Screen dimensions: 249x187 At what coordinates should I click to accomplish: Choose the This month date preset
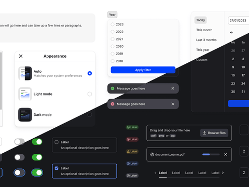pos(204,30)
